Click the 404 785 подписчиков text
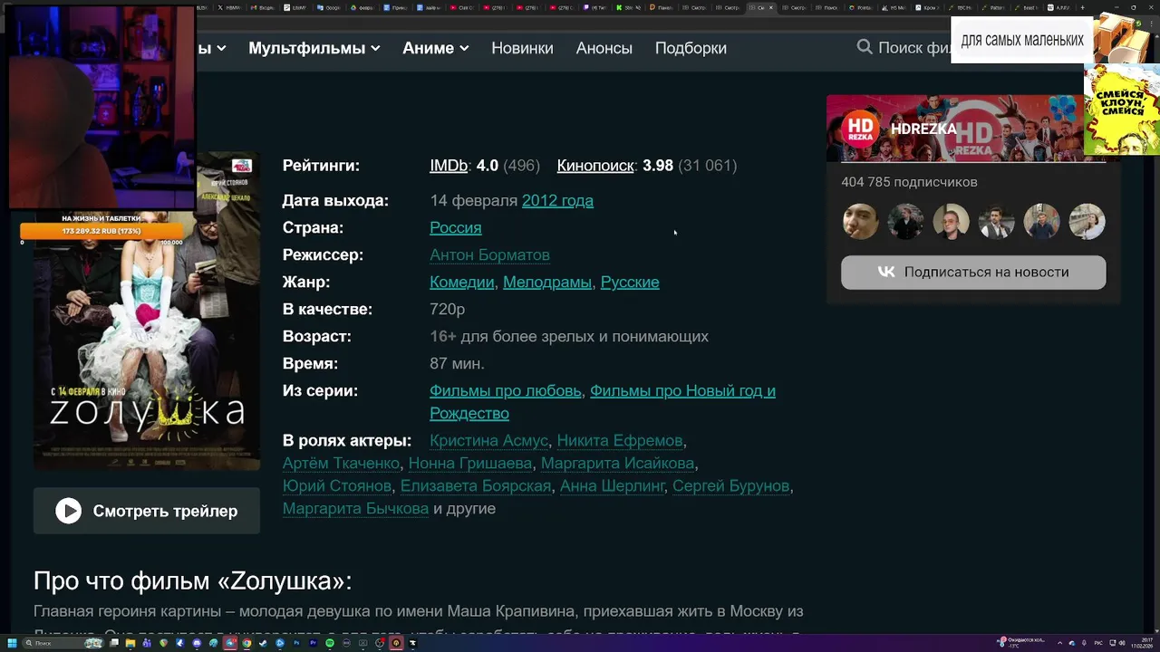 coord(909,182)
